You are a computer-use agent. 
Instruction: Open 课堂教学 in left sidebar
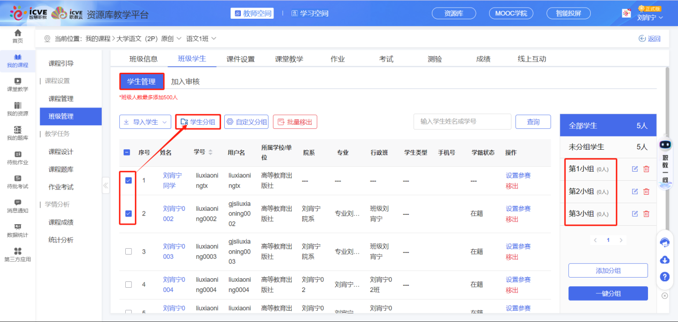18,85
